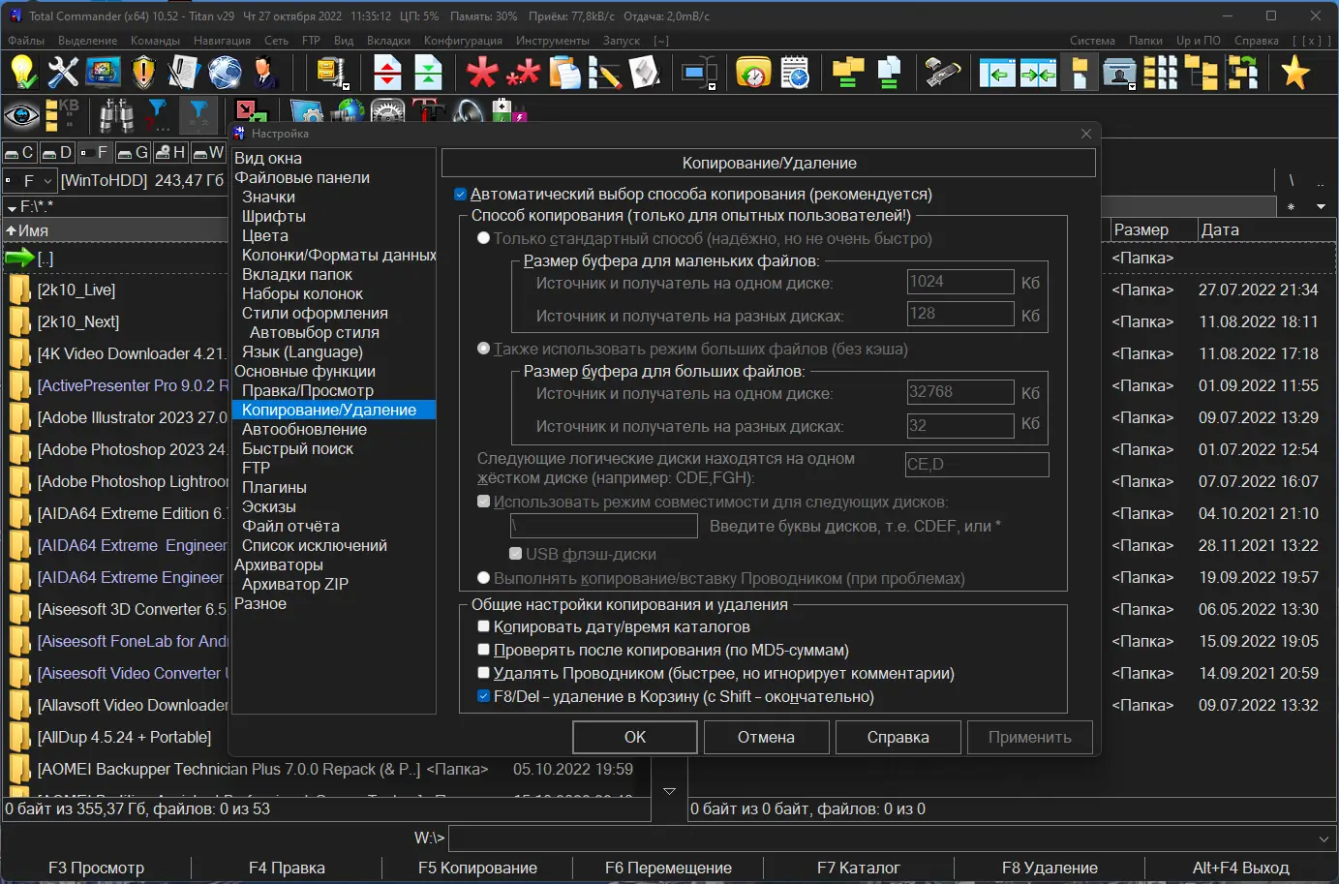The height and width of the screenshot is (884, 1339).
Task: Click the highlighted blue funnel filter icon
Action: 198,116
